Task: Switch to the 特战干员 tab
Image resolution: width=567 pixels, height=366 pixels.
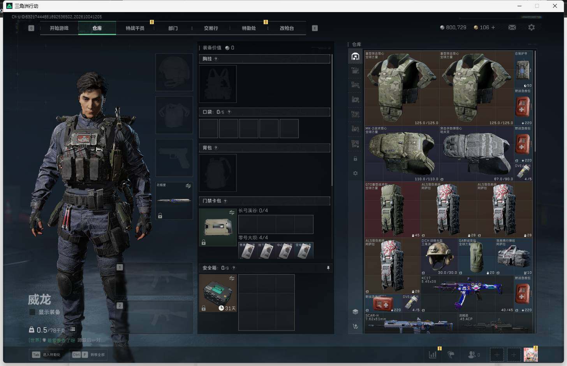Action: coord(135,28)
